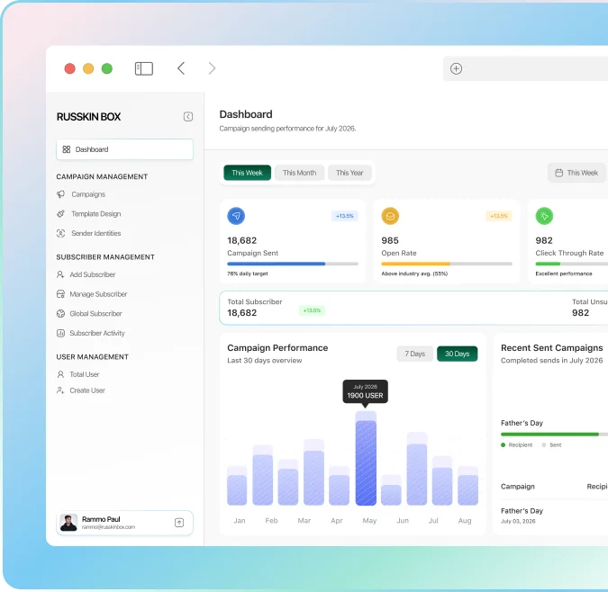Click the Jan bar in the chart

pos(237,486)
